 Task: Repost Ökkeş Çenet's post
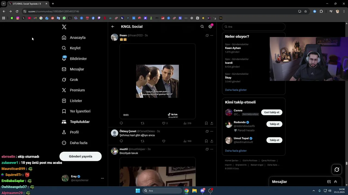pyautogui.click(x=142, y=141)
